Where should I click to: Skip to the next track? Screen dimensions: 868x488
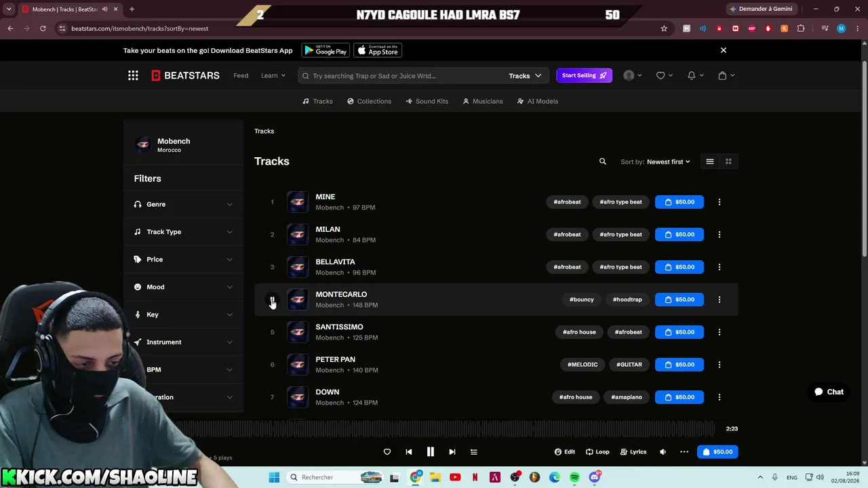point(452,452)
